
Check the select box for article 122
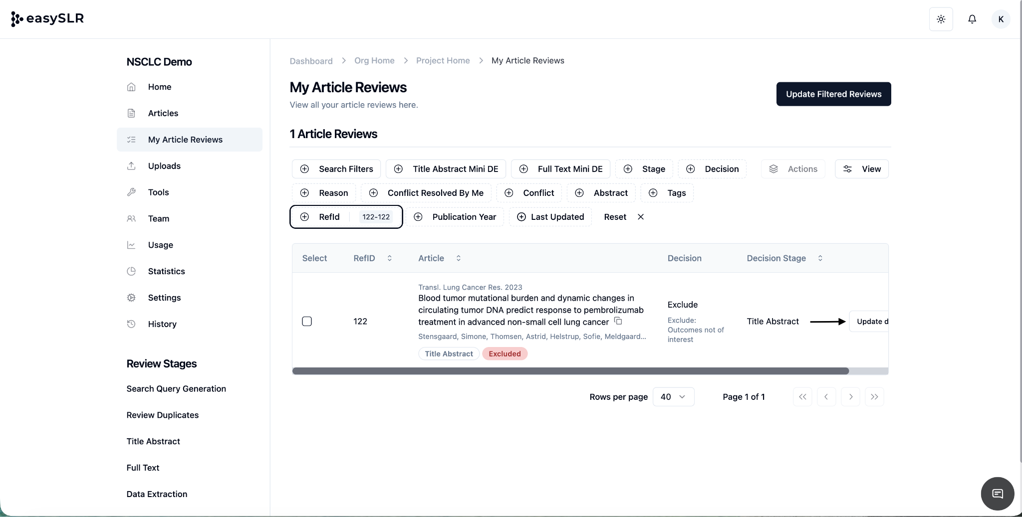[307, 322]
